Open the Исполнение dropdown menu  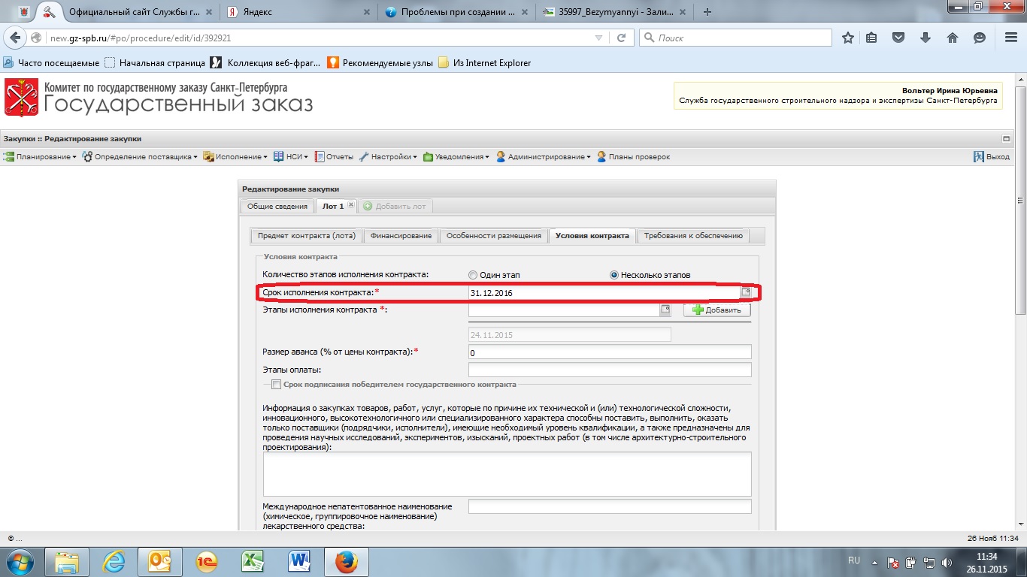235,157
